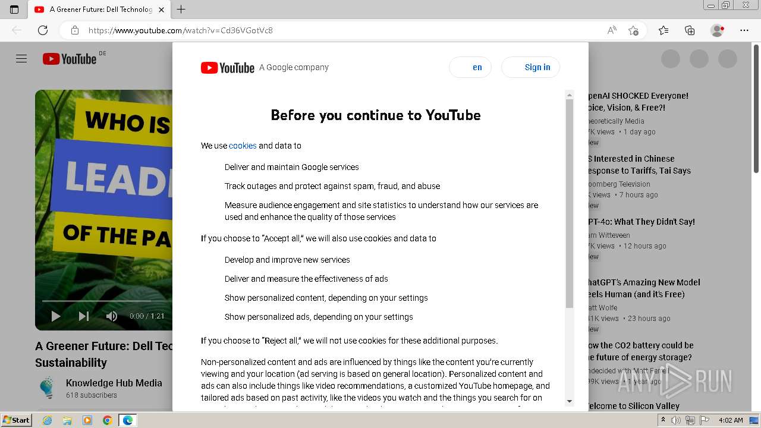
Task: Click YouTube logo in consent dialog
Action: tap(228, 68)
